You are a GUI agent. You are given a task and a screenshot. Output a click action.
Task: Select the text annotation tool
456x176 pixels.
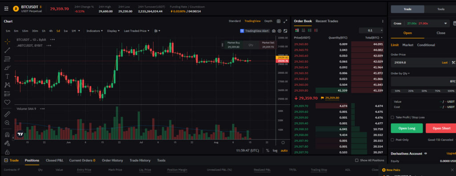click(x=7, y=76)
